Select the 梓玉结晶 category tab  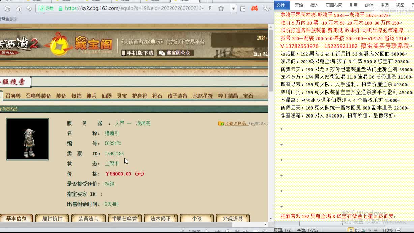coord(228,96)
